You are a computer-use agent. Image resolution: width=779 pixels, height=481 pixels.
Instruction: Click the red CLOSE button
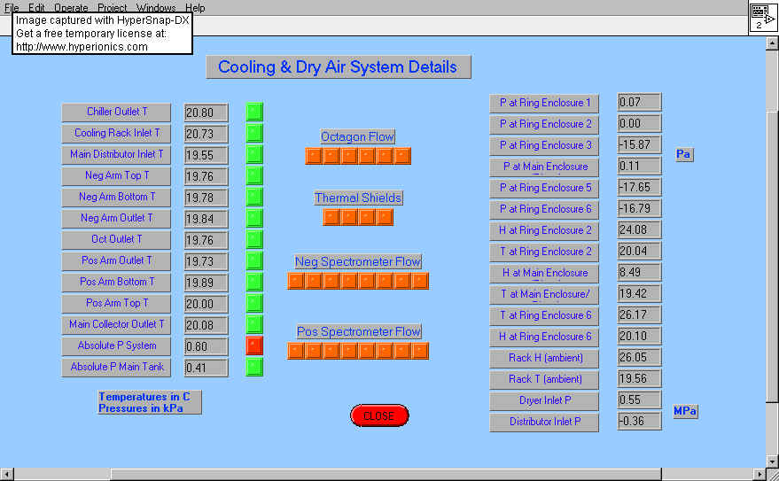tap(379, 416)
